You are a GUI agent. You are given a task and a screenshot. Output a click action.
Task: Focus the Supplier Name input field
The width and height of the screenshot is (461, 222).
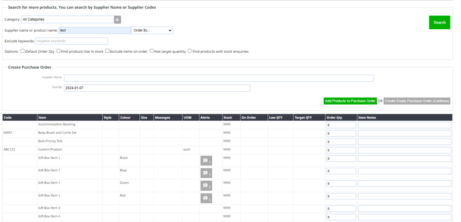219,78
